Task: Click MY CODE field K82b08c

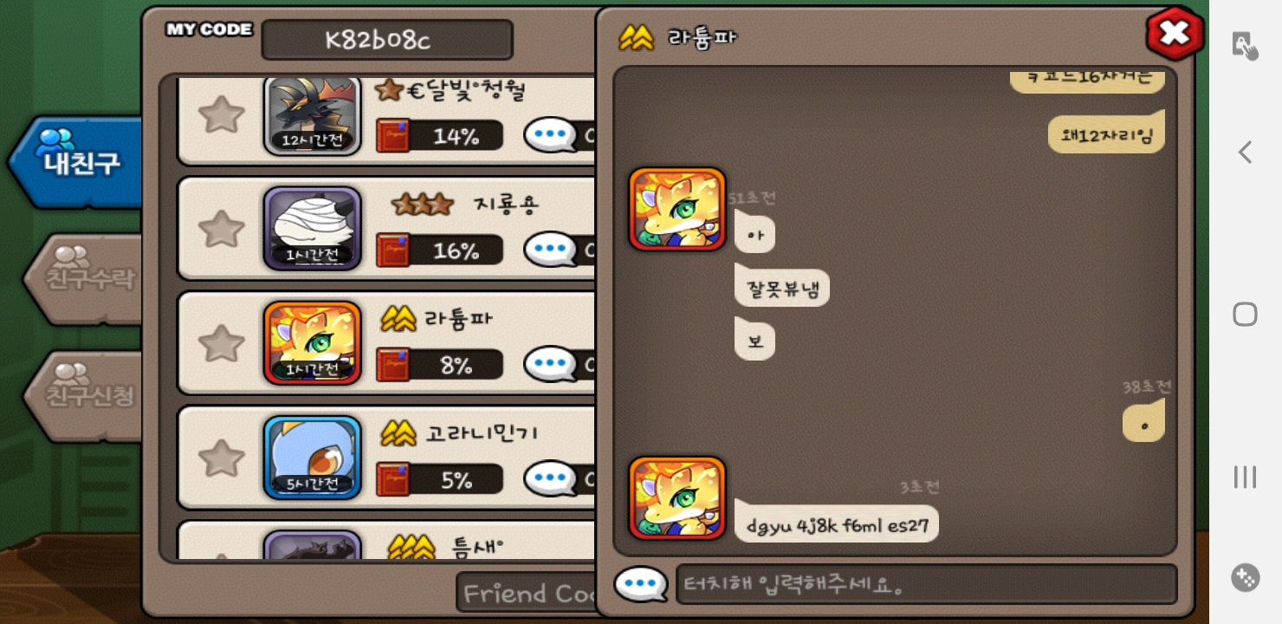Action: pyautogui.click(x=387, y=40)
